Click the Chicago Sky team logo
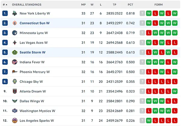Viewport: 181px width, 127px height. (x=15, y=82)
